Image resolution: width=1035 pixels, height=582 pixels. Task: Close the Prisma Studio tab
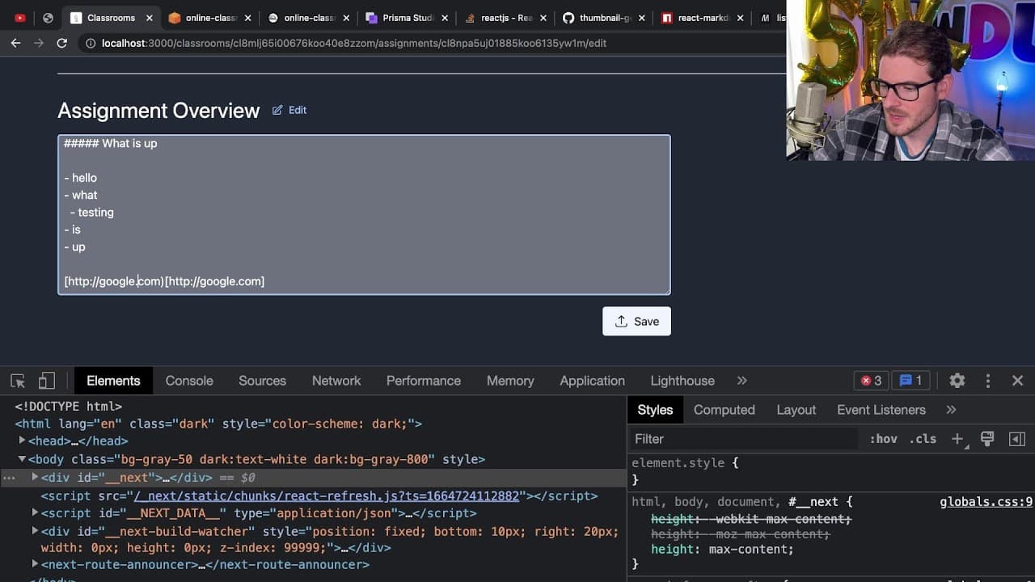pyautogui.click(x=446, y=18)
